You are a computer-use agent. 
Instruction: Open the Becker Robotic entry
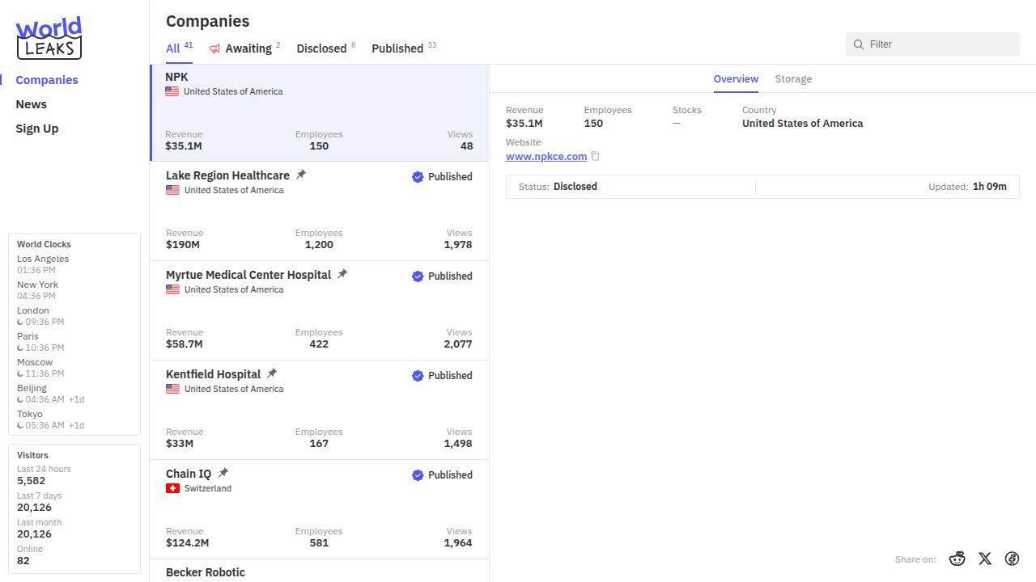point(320,571)
